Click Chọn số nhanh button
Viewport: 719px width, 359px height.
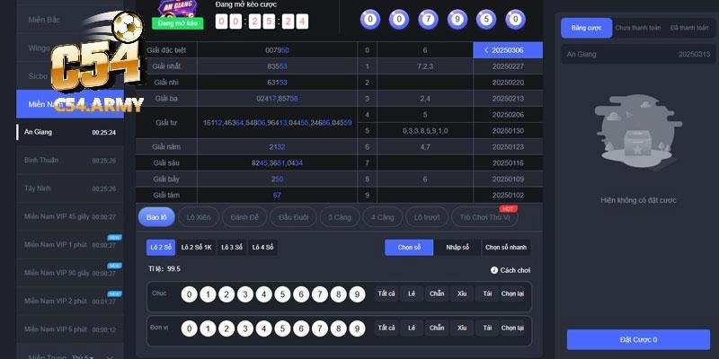pos(506,247)
